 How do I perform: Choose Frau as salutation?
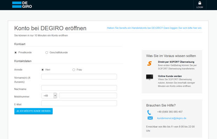(74, 70)
